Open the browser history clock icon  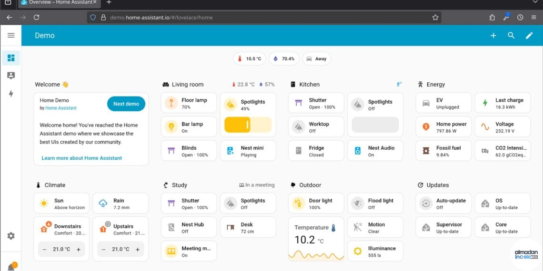coord(520,17)
